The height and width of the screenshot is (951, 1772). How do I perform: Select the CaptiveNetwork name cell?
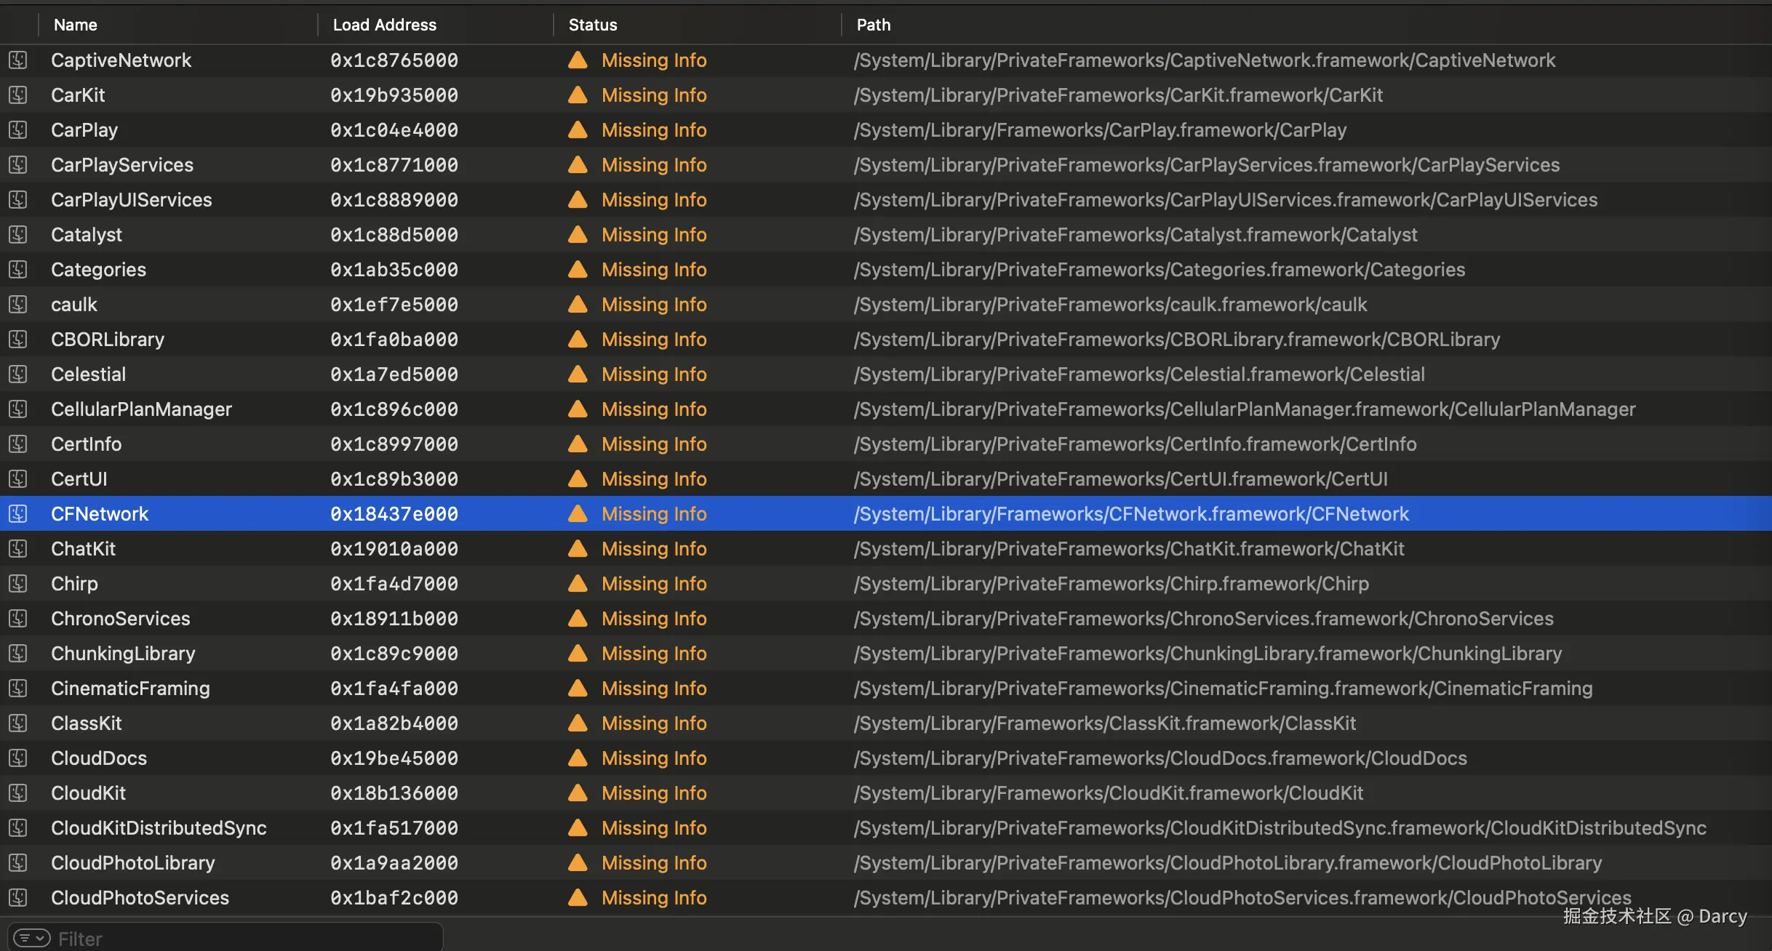tap(121, 60)
